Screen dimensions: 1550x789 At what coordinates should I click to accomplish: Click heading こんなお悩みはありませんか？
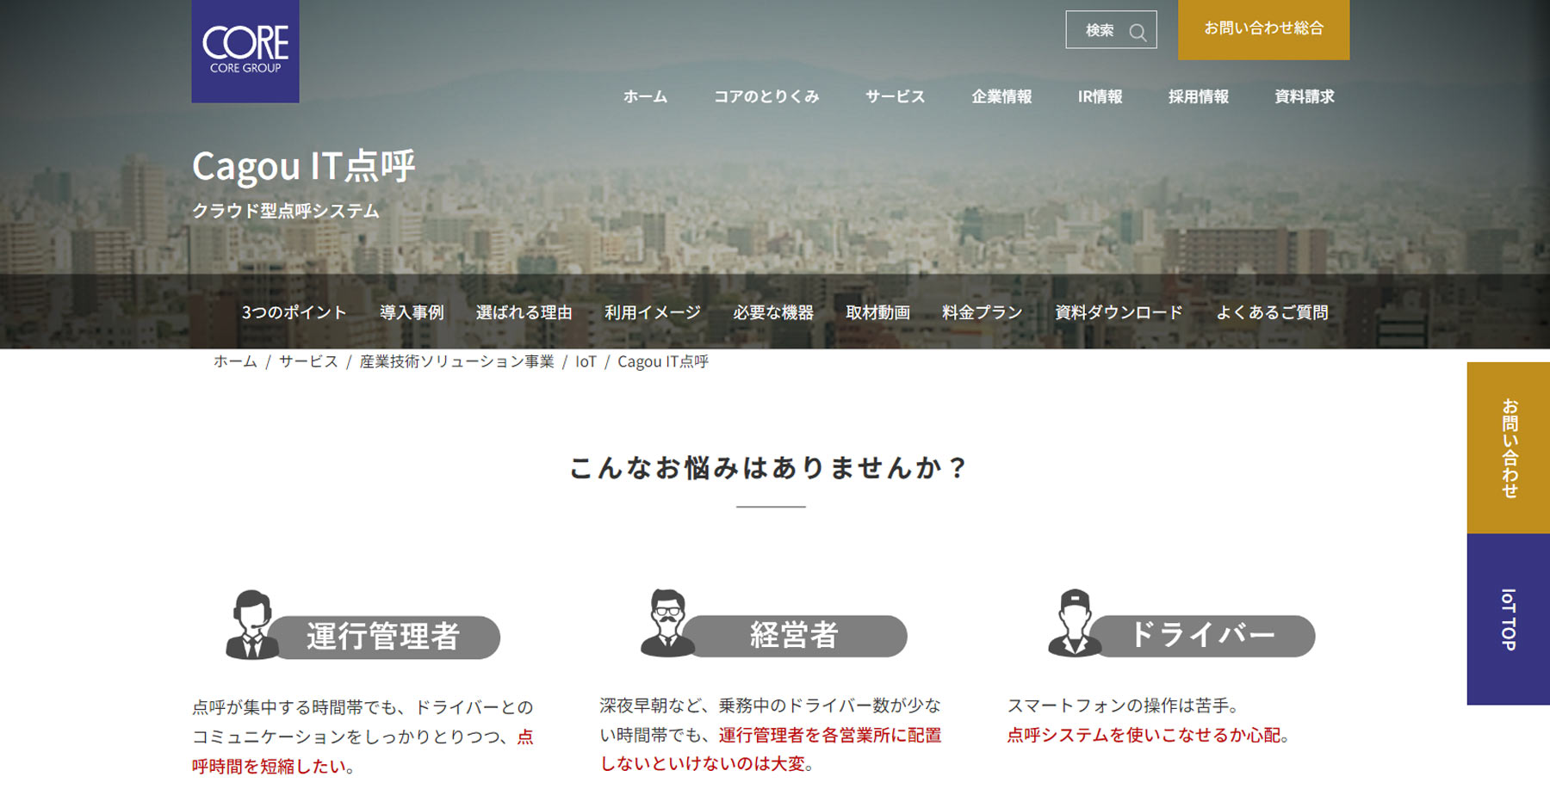(x=770, y=468)
